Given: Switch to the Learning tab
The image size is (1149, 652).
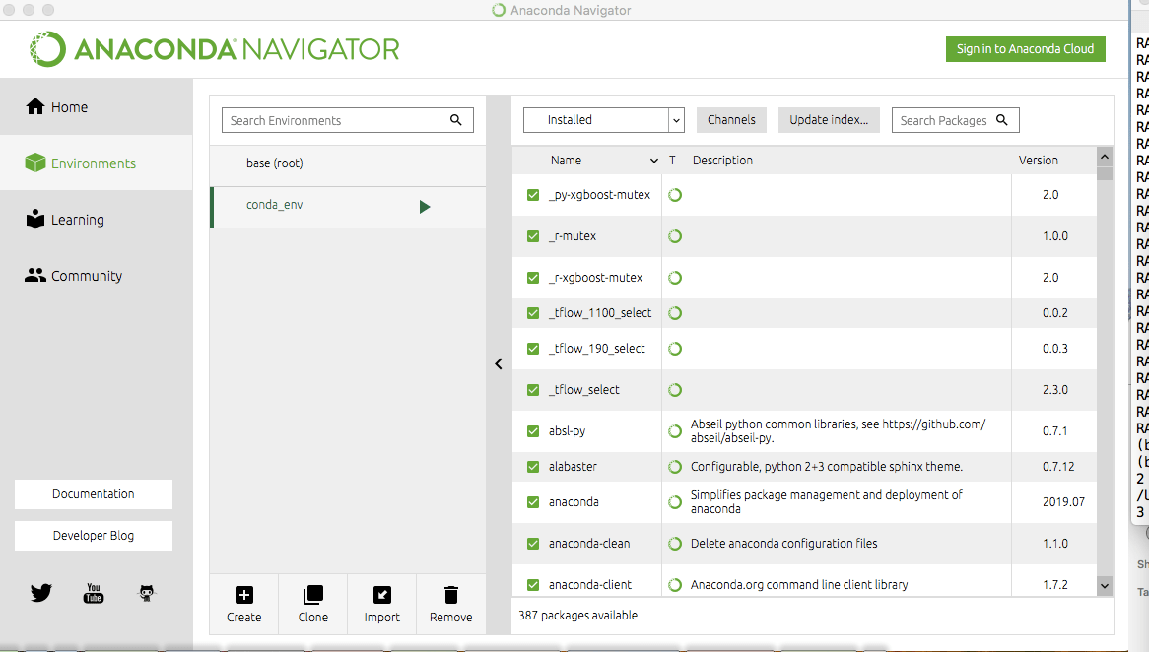Looking at the screenshot, I should 77,220.
